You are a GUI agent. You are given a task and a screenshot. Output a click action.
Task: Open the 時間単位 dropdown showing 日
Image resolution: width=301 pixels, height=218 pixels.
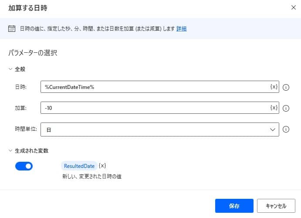(x=159, y=129)
